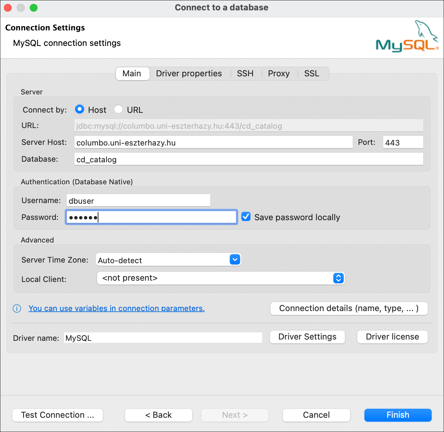Expand the Local Client combo box
Image resolution: width=444 pixels, height=432 pixels.
tap(338, 278)
